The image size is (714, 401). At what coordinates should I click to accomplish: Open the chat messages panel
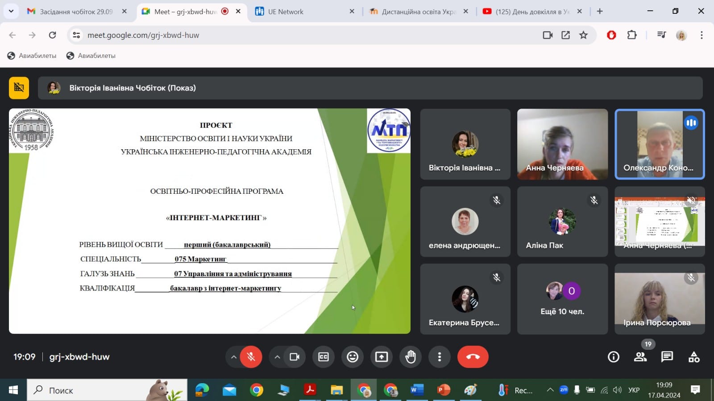coord(667,357)
